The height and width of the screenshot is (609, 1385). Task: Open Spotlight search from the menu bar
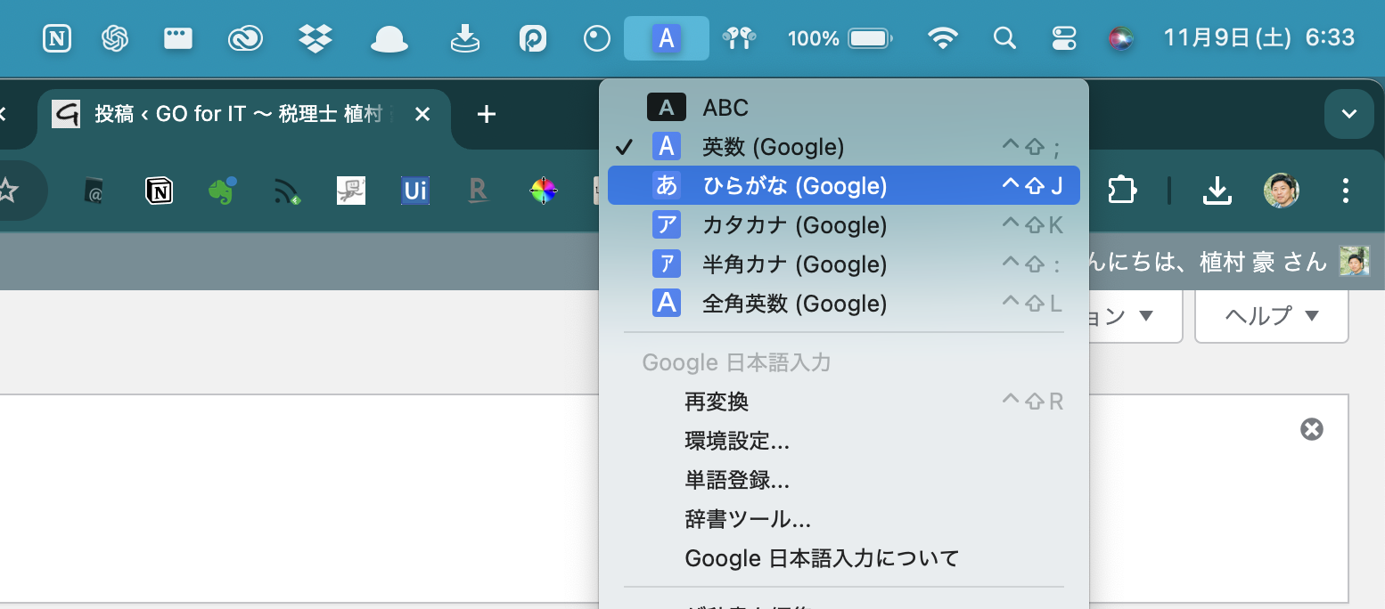1004,38
